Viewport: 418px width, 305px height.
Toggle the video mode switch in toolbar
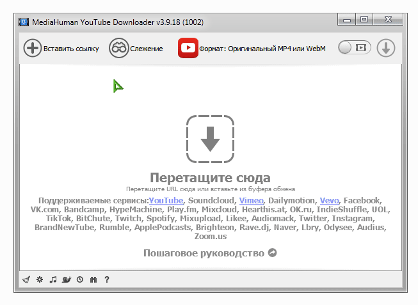pyautogui.click(x=354, y=47)
